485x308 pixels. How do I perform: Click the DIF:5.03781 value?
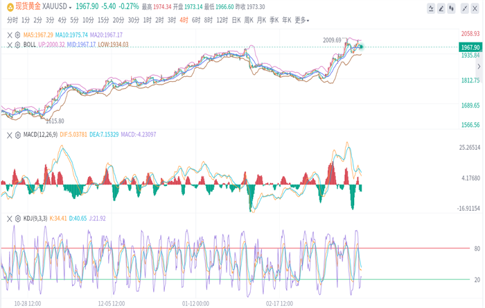click(x=73, y=135)
